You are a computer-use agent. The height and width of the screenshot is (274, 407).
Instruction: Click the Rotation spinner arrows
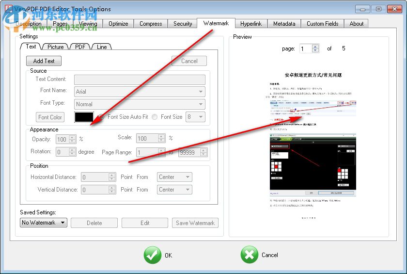72,152
